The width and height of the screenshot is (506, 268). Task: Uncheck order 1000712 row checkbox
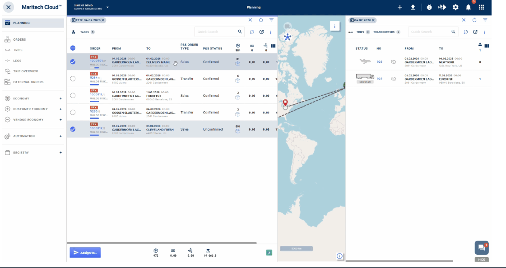(73, 129)
